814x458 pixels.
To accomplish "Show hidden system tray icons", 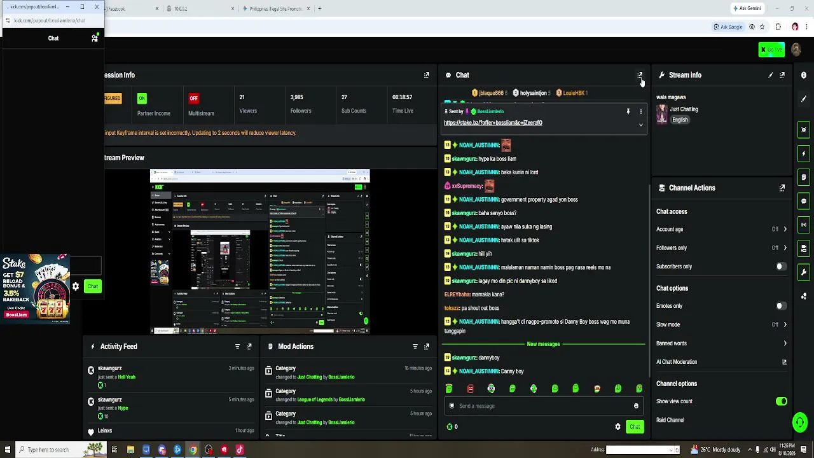I will (750, 450).
